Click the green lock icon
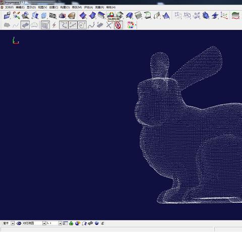The width and height of the screenshot is (242, 232). 71,223
